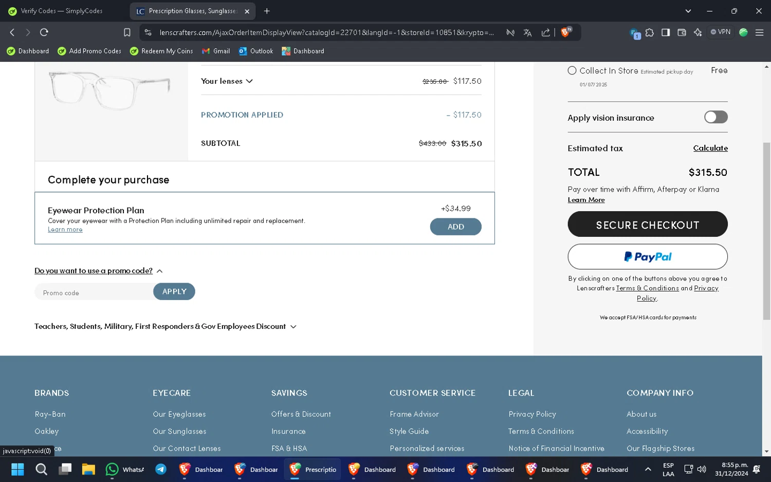Add the Eyewear Protection Plan
This screenshot has width=771, height=482.
tap(455, 227)
